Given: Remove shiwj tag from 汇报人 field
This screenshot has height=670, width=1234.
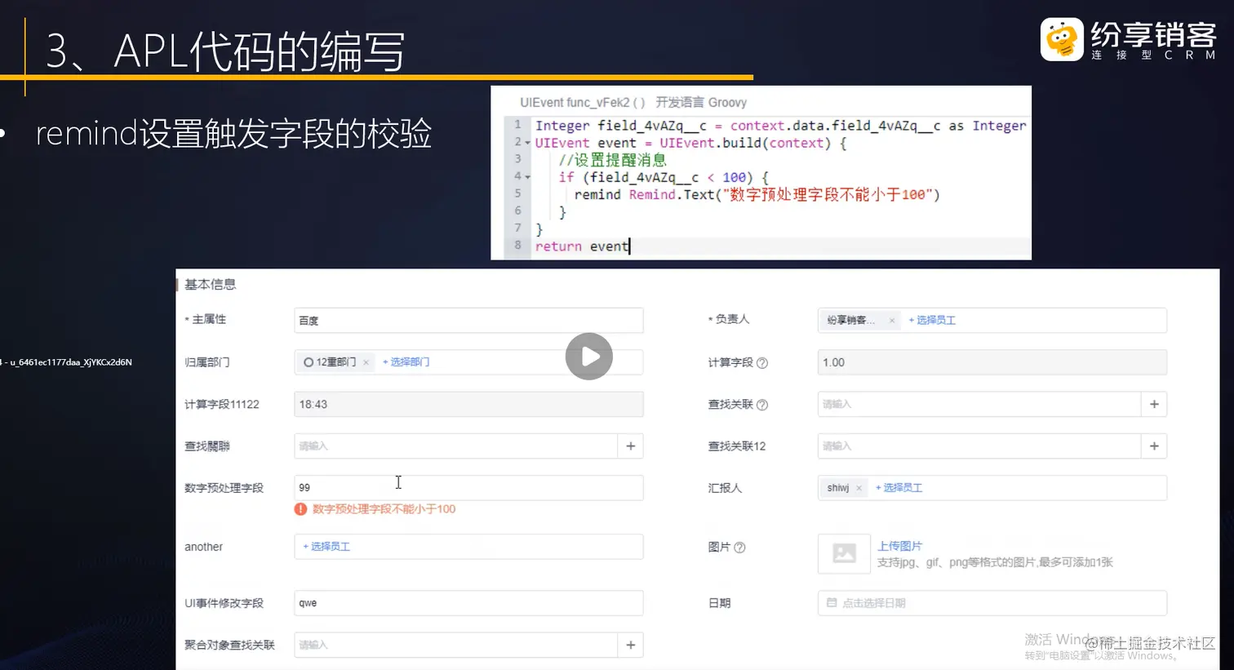Looking at the screenshot, I should point(859,488).
